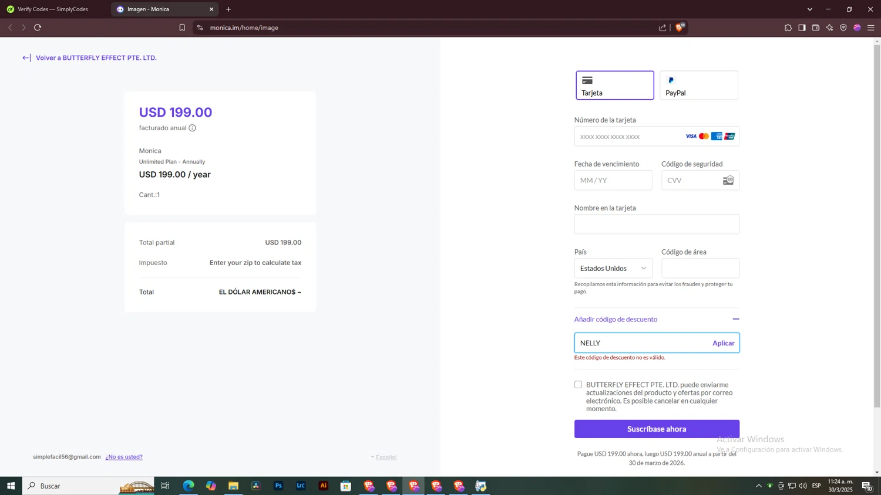This screenshot has width=881, height=495.
Task: Open the Leo AI sparkle icon
Action: [829, 28]
